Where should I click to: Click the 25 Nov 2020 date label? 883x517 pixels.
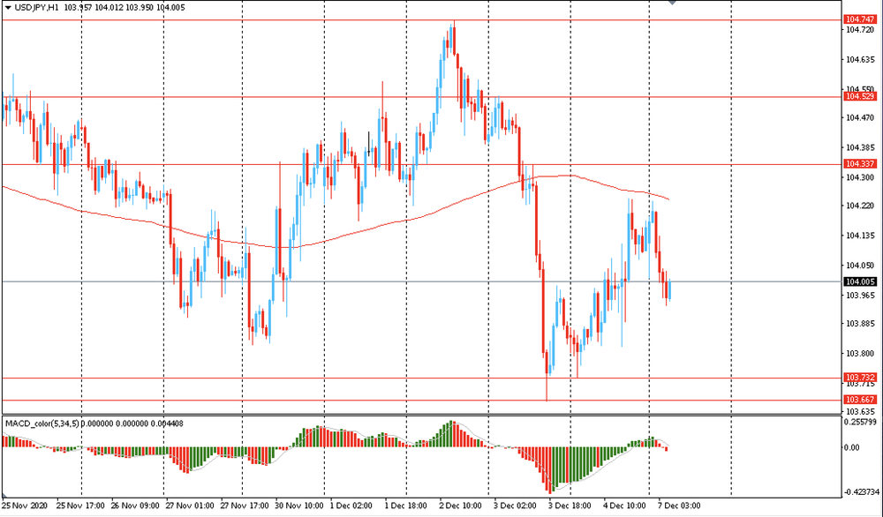tap(25, 506)
